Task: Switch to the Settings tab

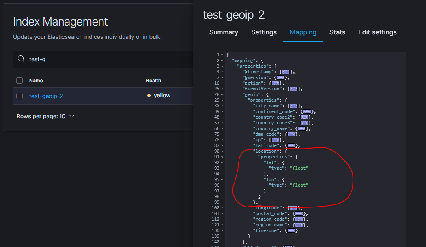Action: tap(264, 32)
